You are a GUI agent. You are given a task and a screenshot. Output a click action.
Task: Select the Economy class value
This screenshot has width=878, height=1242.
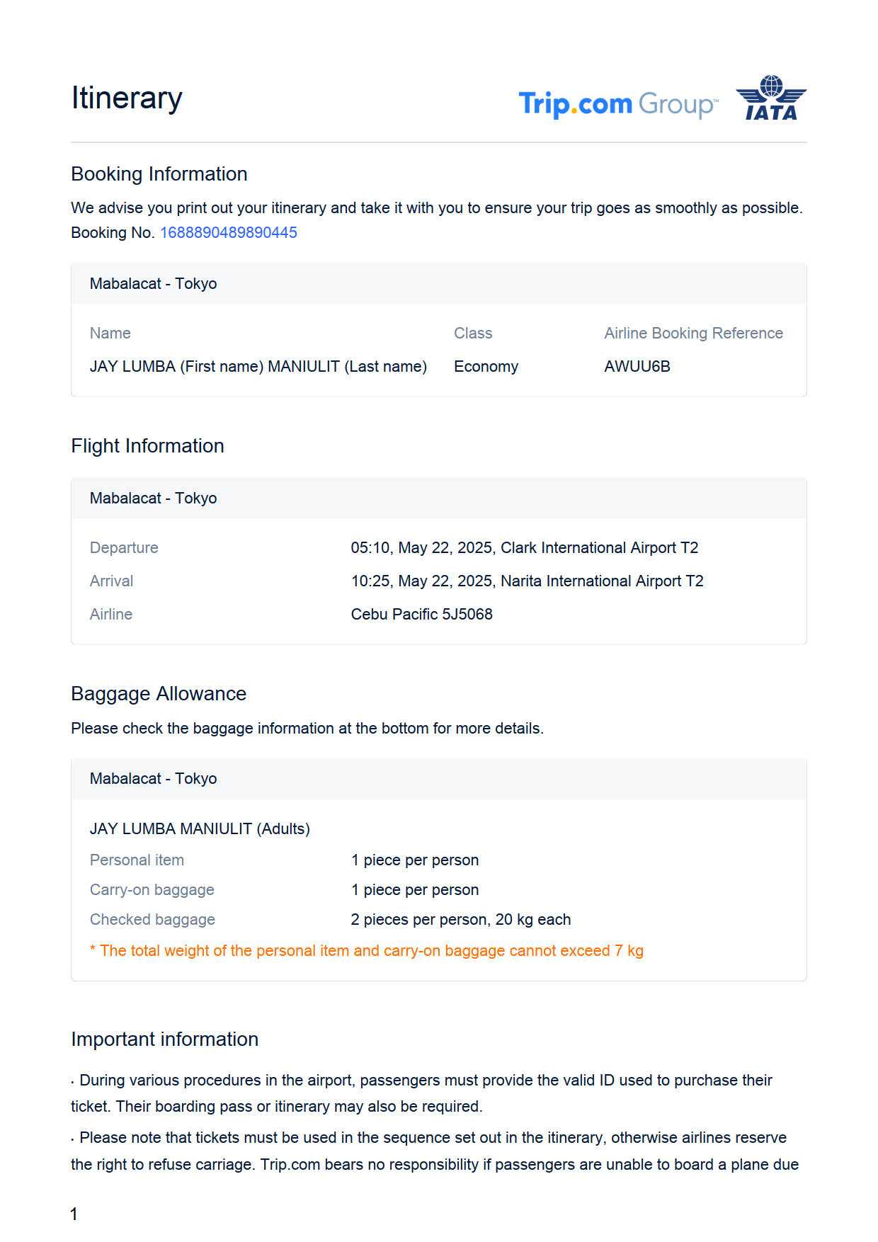click(x=486, y=367)
